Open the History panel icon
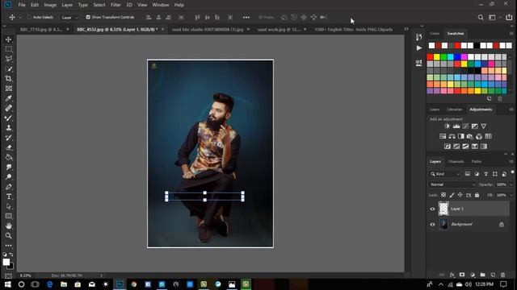This screenshot has height=290, width=517. click(x=418, y=37)
